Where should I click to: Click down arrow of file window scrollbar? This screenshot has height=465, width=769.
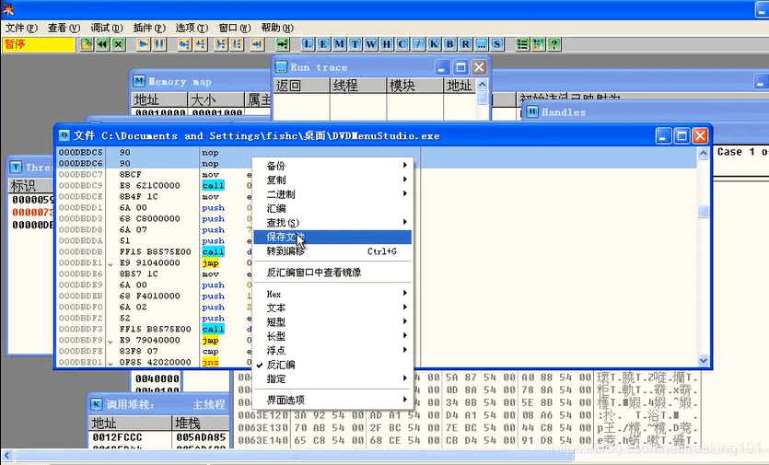click(703, 361)
